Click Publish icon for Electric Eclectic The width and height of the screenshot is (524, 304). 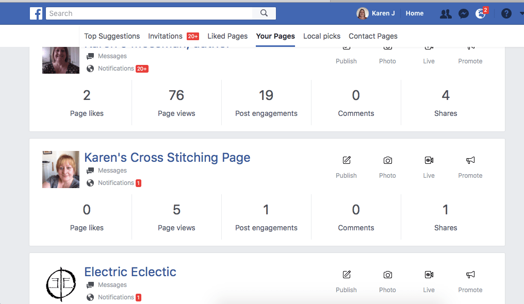346,275
